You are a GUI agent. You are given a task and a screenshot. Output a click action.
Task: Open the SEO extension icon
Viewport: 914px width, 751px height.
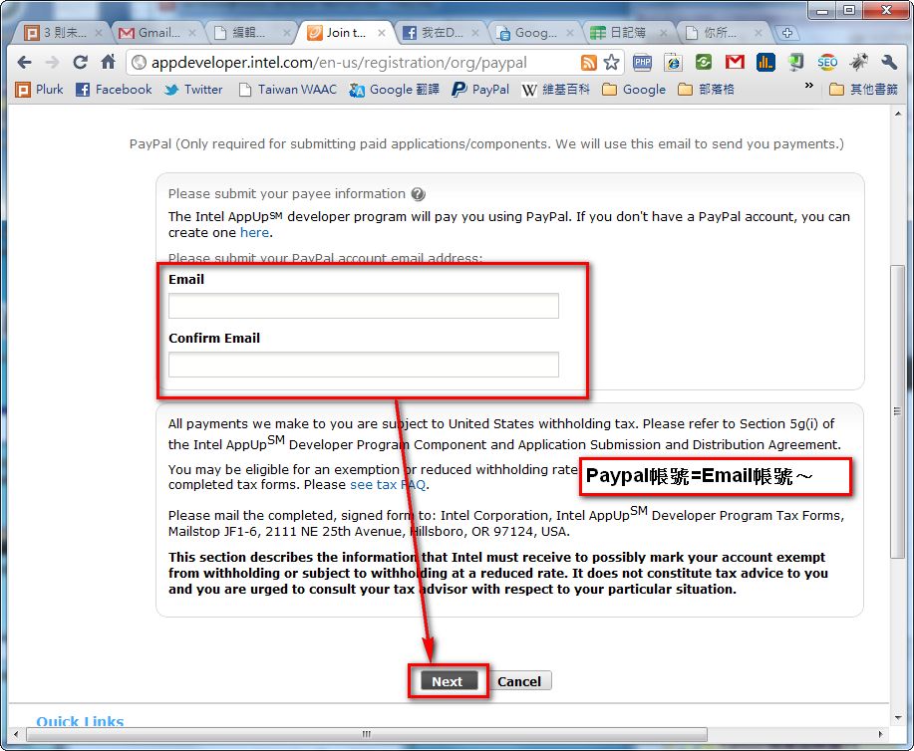point(827,63)
